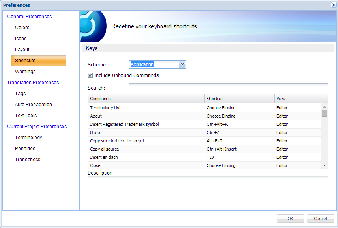Click Choose Binding for Close command
The height and width of the screenshot is (228, 338).
221,165
